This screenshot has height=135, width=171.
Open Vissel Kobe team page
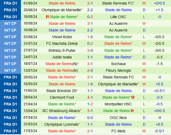(62, 37)
